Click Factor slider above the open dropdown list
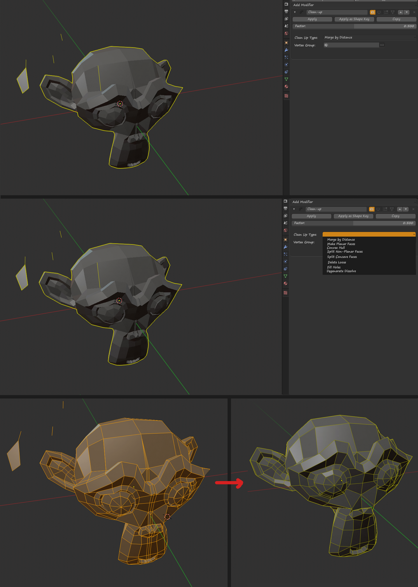418x587 pixels. click(x=354, y=223)
